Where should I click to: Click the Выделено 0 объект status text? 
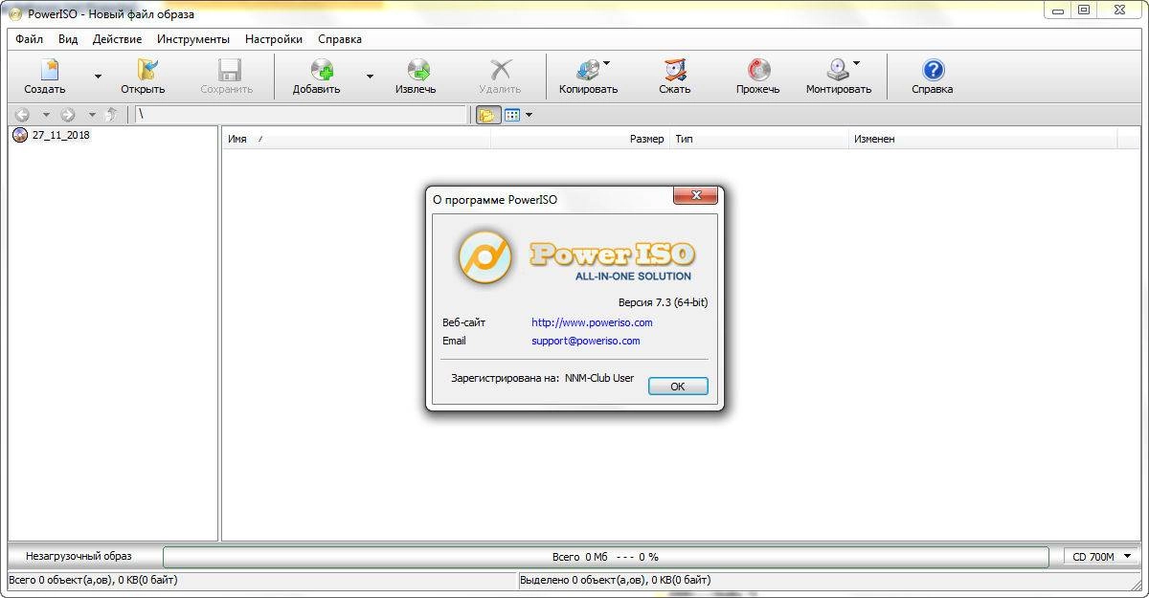(x=616, y=580)
